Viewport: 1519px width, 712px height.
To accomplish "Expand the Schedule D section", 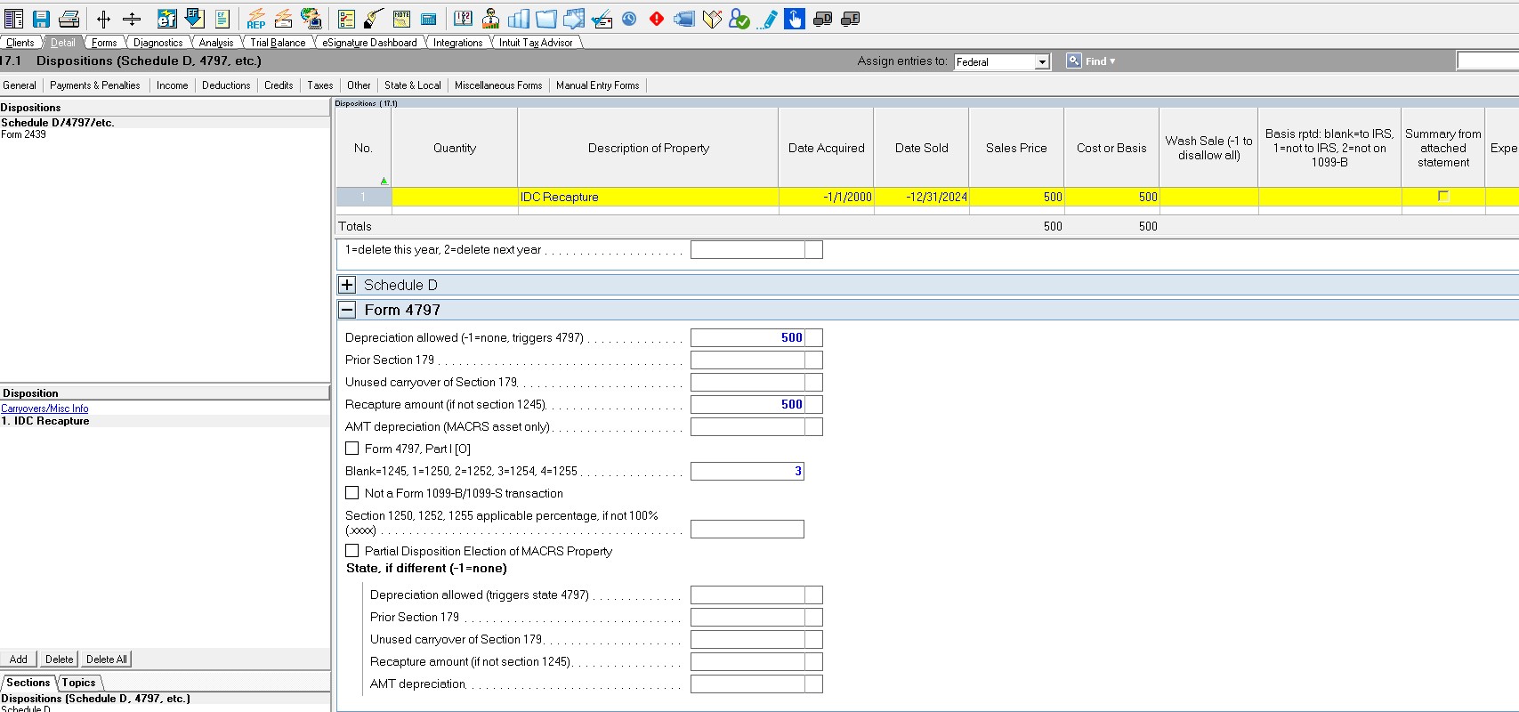I will click(347, 285).
